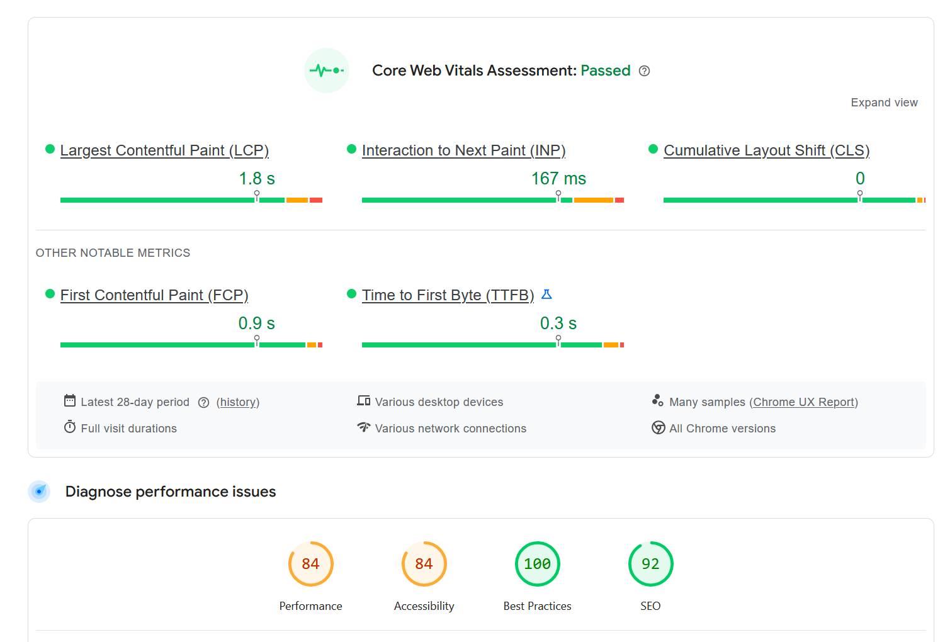Click the stopwatch icon for Full visit durations
This screenshot has height=642, width=945.
coord(70,427)
